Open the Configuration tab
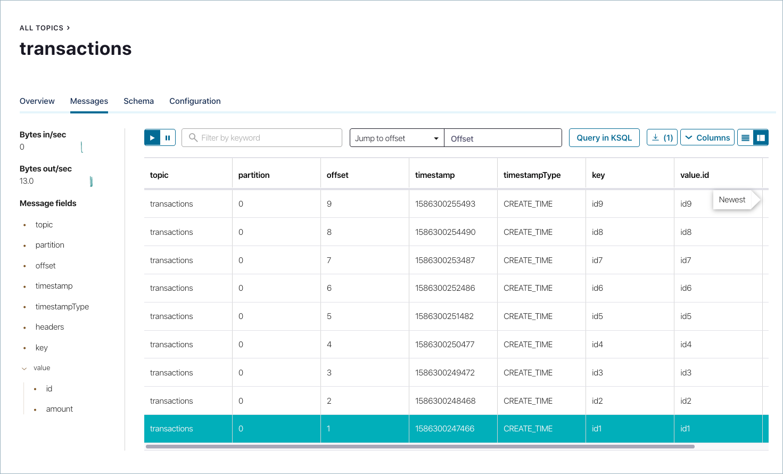The image size is (783, 474). coord(195,101)
